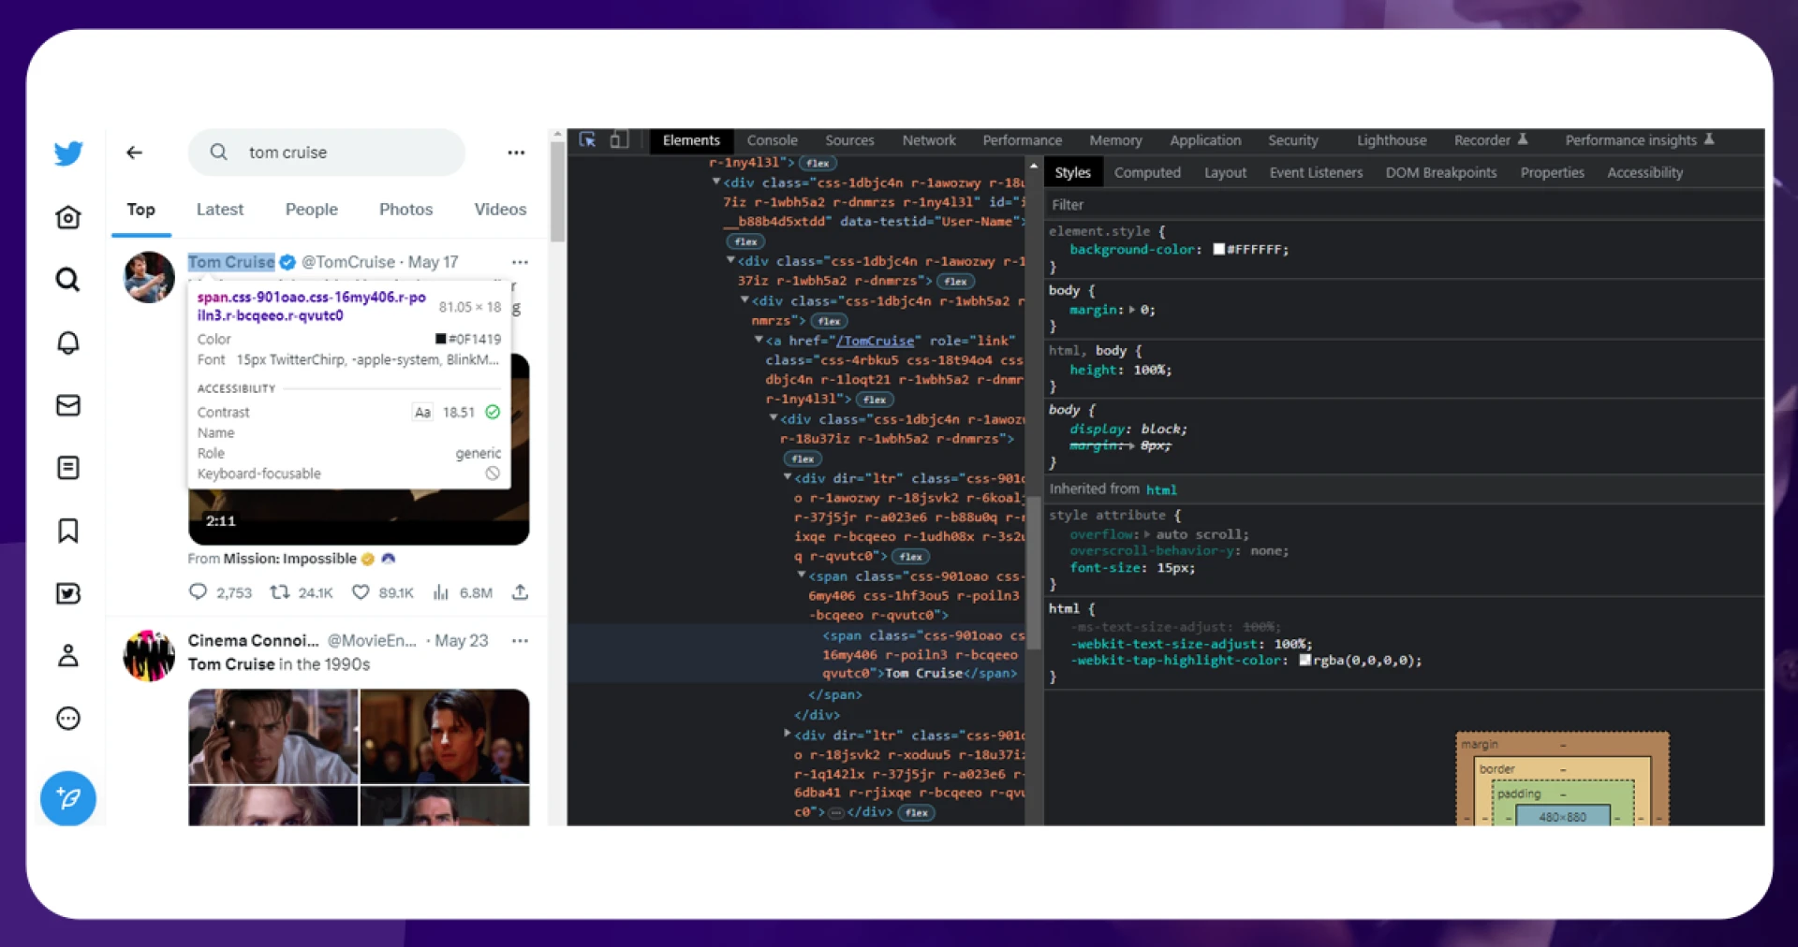This screenshot has height=947, width=1798.
Task: Open Profile person icon in sidebar
Action: 67,655
